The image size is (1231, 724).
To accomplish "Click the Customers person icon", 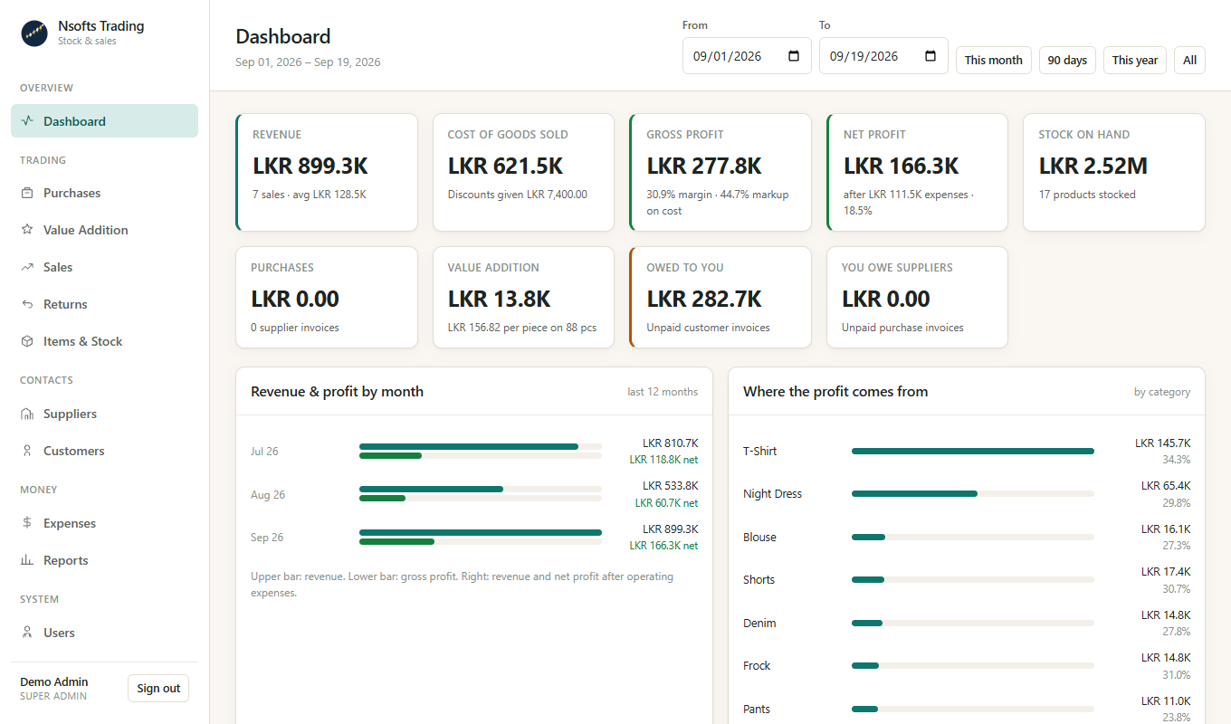I will pos(27,451).
